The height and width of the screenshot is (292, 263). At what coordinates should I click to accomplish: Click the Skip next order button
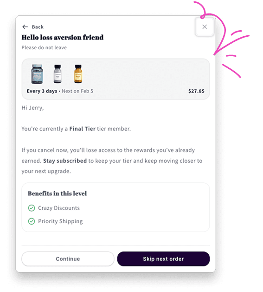[163, 259]
